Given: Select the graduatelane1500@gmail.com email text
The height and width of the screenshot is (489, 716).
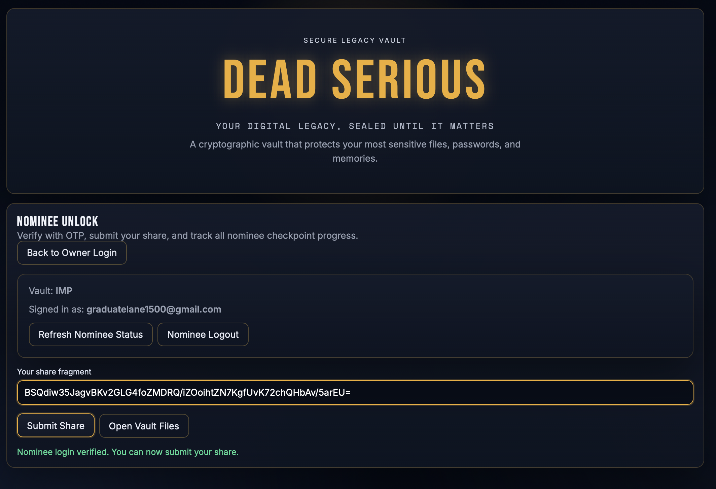Looking at the screenshot, I should click(x=154, y=309).
